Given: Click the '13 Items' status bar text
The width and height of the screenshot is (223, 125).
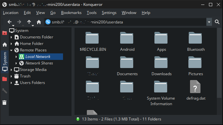Looking at the screenshot, I should (x=90, y=119).
